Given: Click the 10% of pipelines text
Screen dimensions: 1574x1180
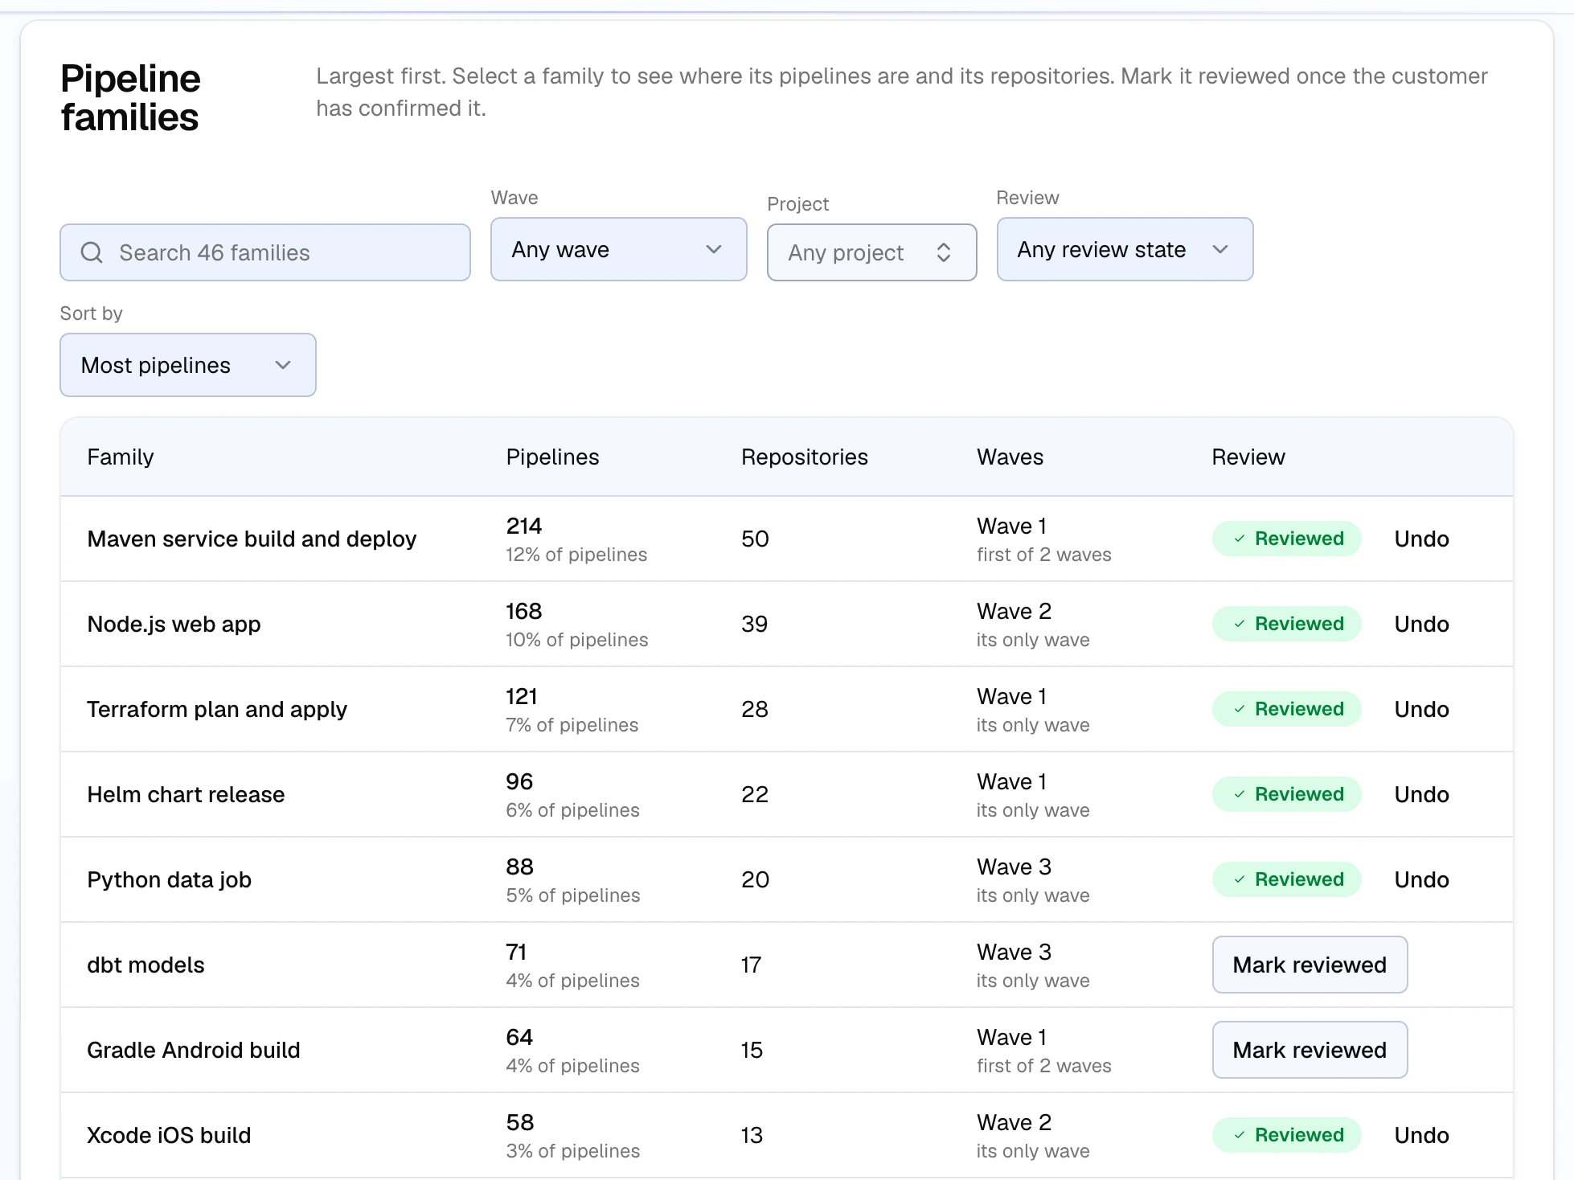Looking at the screenshot, I should [x=577, y=640].
